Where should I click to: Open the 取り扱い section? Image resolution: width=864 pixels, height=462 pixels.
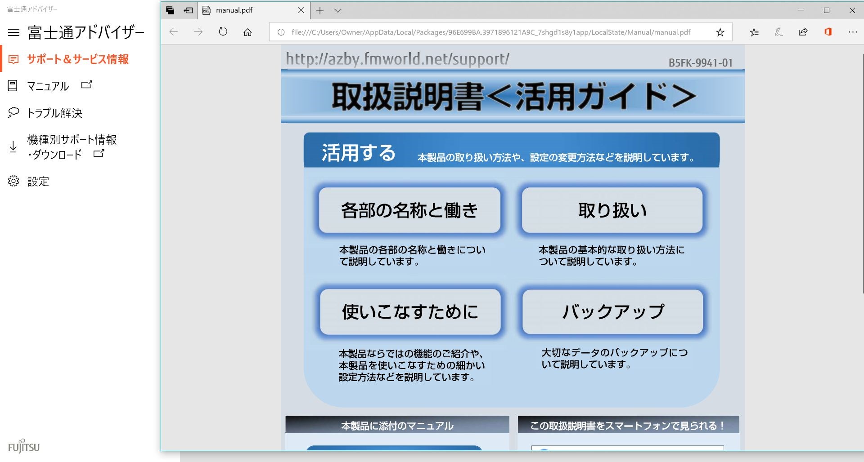point(612,210)
